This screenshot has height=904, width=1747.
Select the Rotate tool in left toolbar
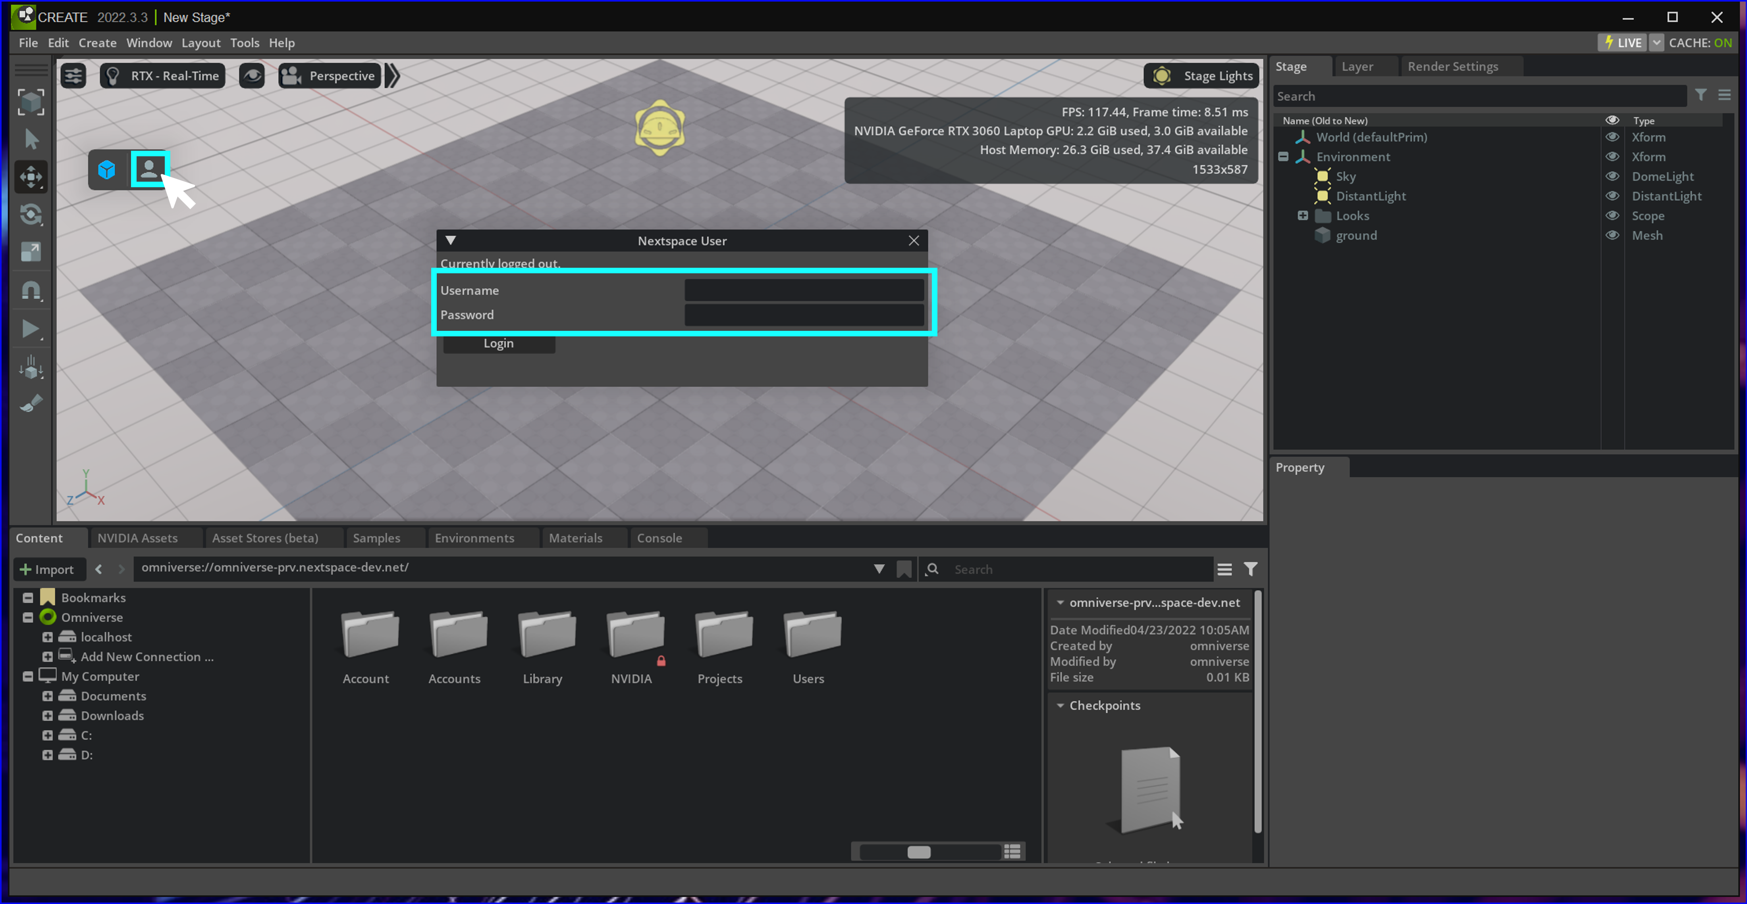tap(31, 215)
